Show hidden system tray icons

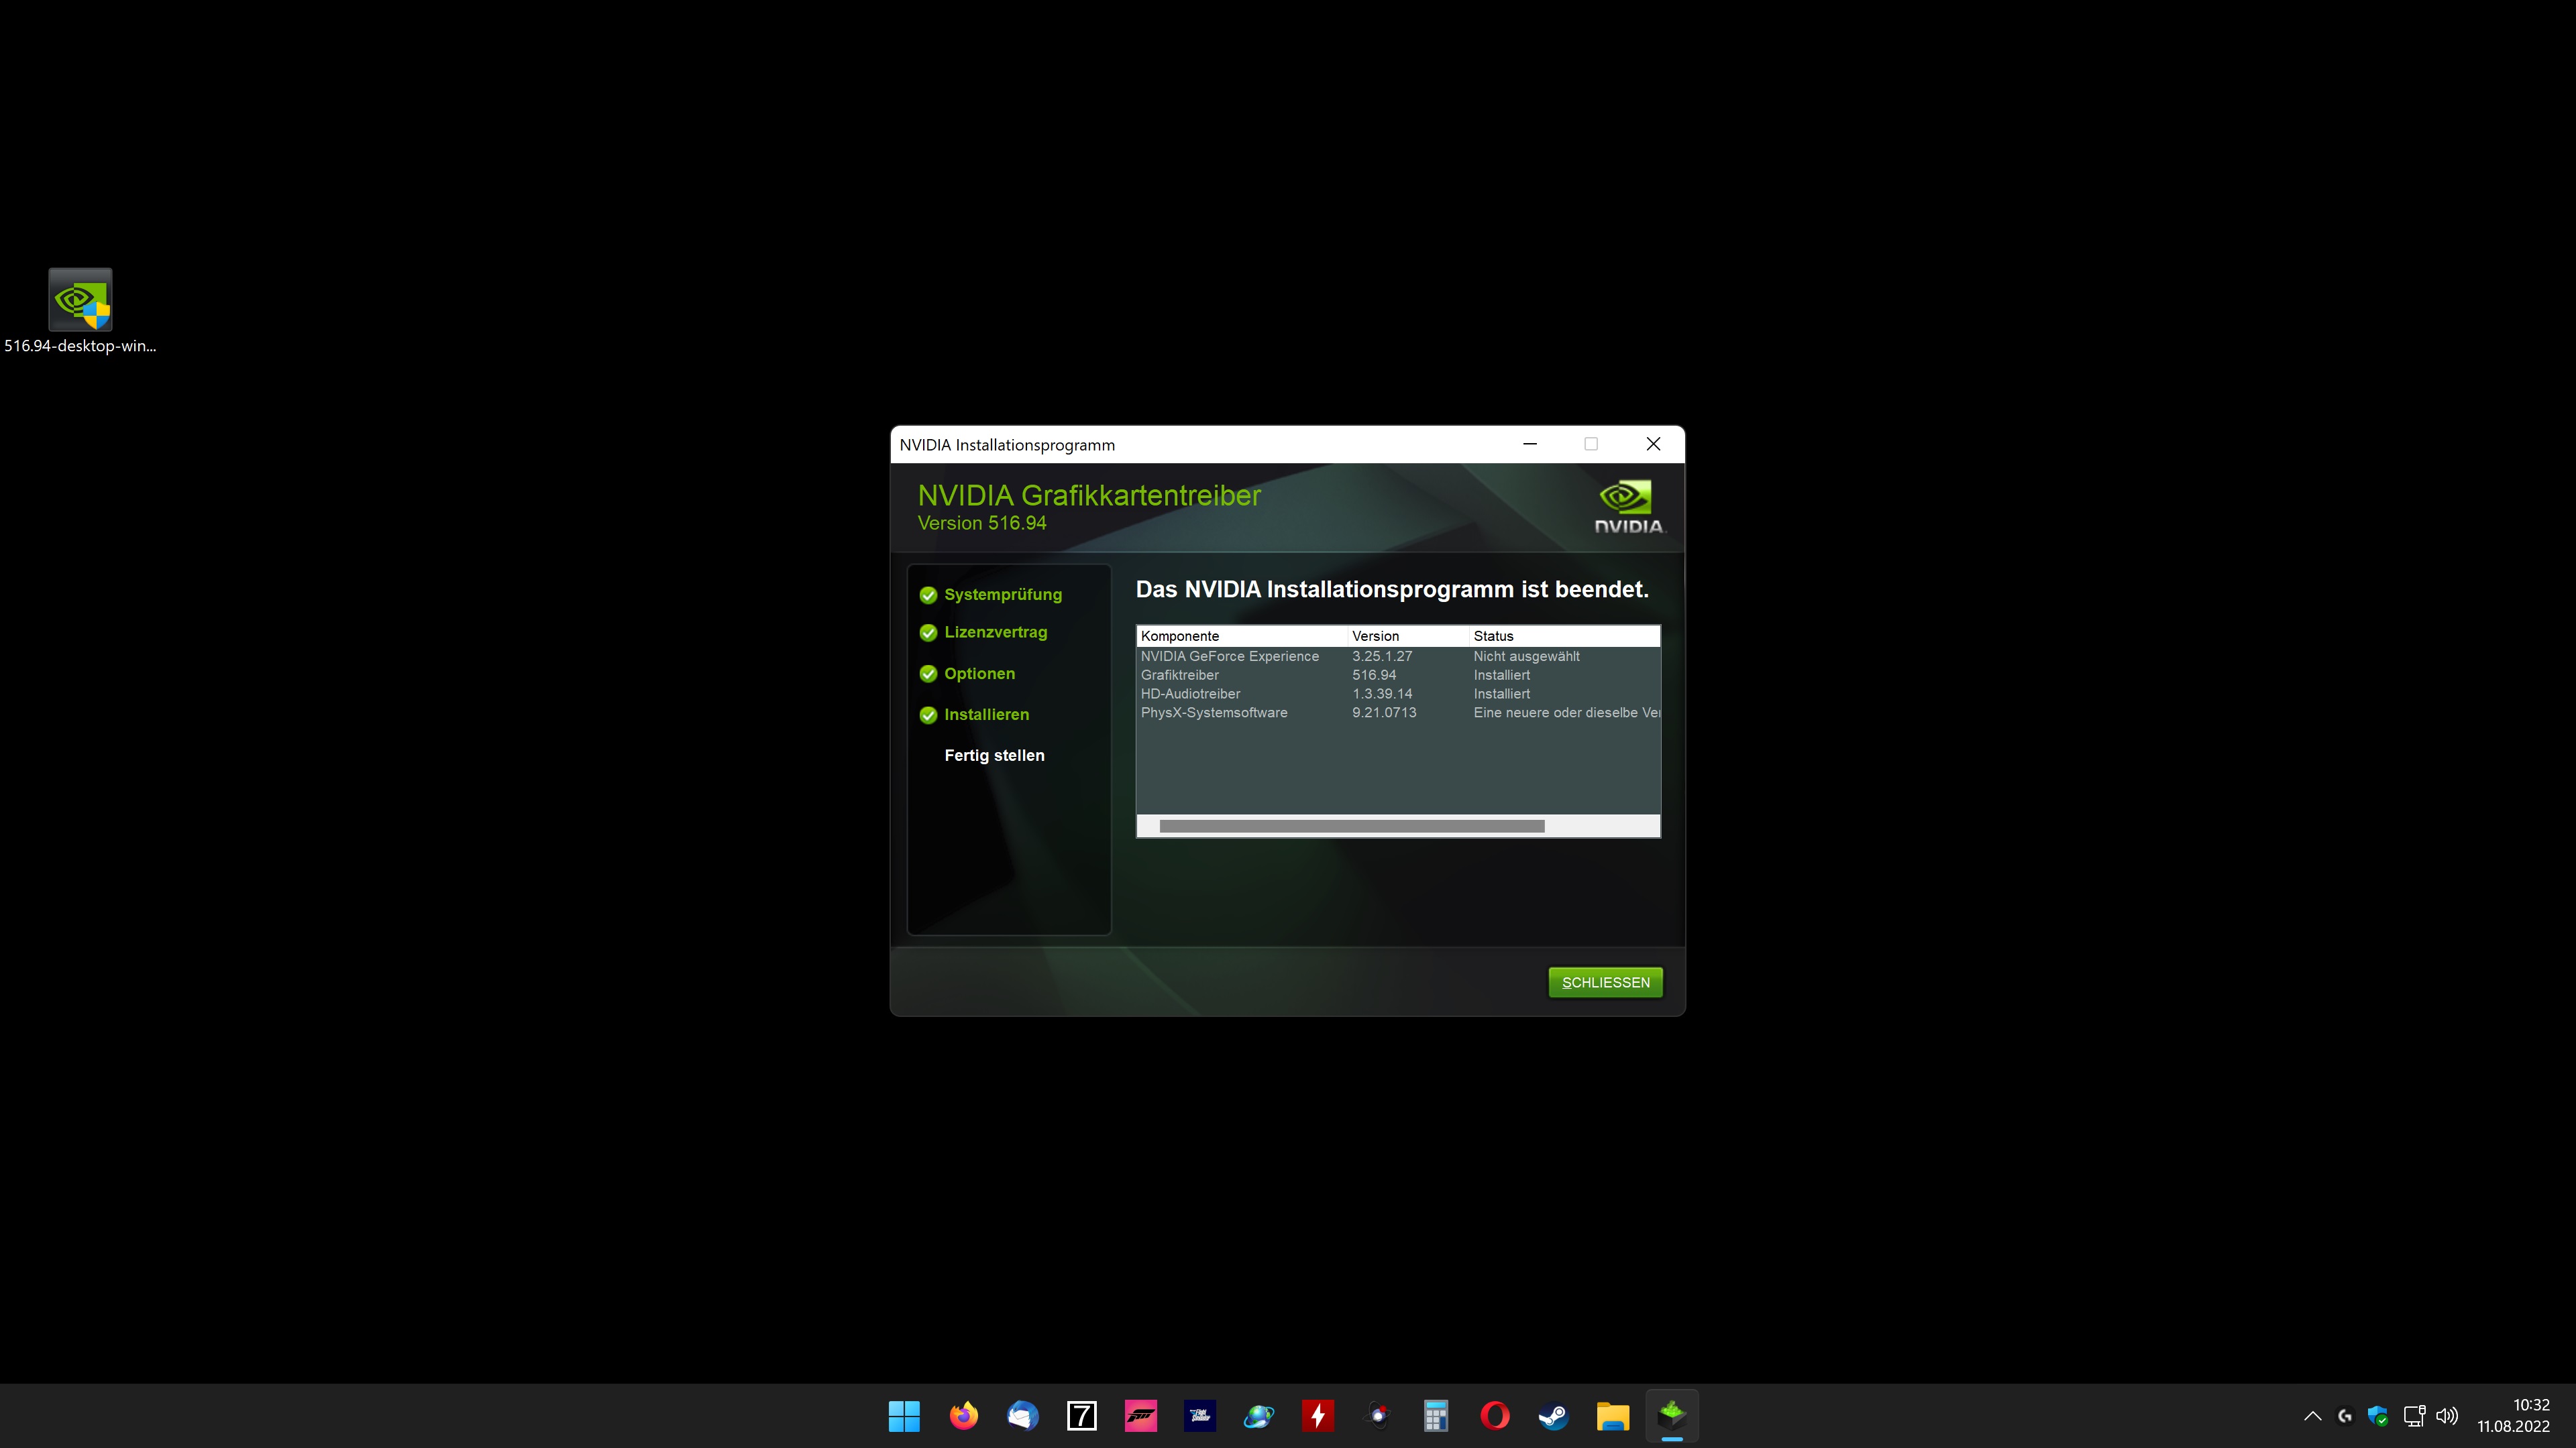pyautogui.click(x=2312, y=1415)
